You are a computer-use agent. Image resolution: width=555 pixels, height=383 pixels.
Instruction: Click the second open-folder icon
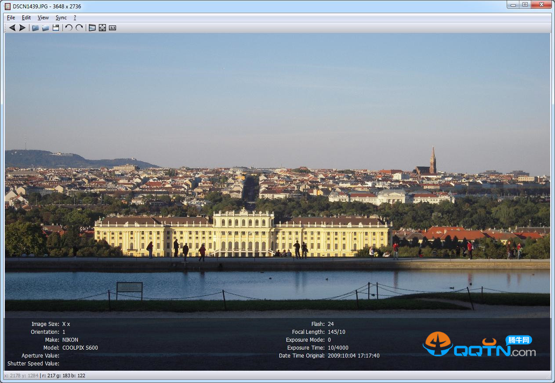45,28
